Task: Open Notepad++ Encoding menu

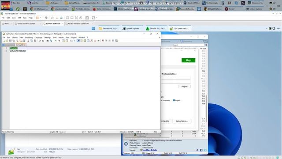Action: pyautogui.click(x=29, y=38)
